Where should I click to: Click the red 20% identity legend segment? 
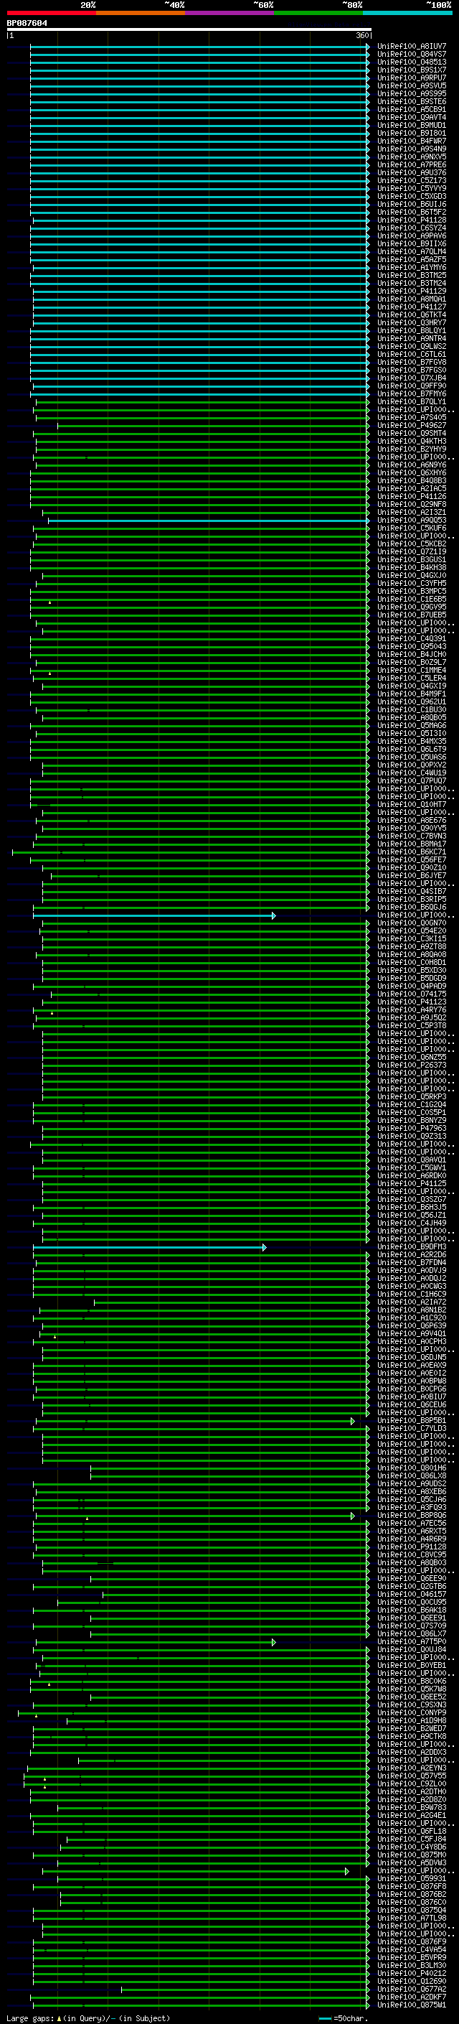coord(51,13)
